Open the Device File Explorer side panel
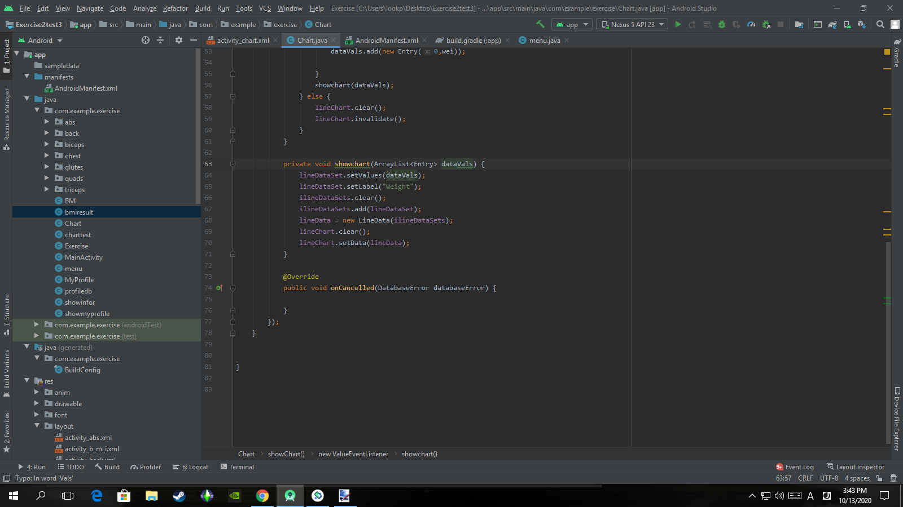 click(x=897, y=419)
